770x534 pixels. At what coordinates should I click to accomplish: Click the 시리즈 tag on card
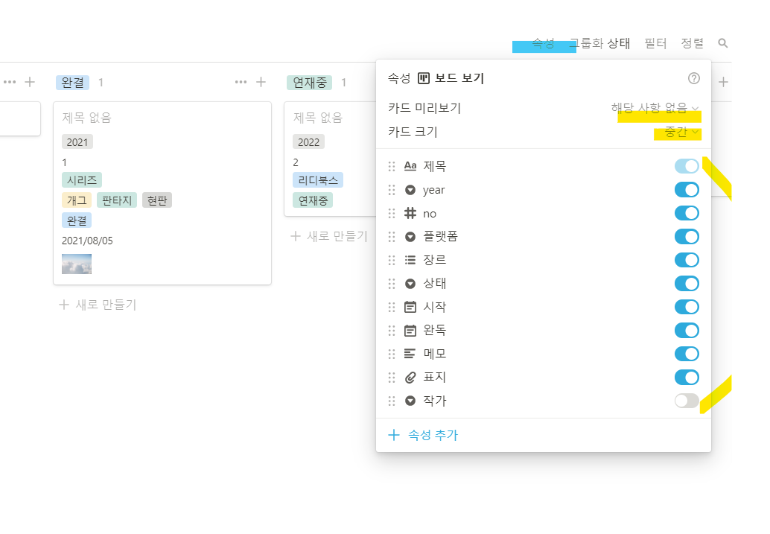pyautogui.click(x=81, y=180)
